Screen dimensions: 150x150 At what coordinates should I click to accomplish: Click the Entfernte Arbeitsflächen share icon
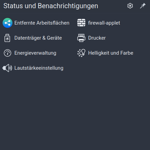point(8,23)
